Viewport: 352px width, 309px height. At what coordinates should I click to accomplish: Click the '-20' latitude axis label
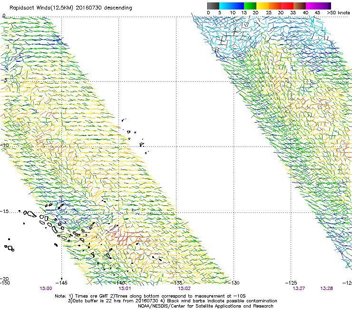pyautogui.click(x=4, y=279)
